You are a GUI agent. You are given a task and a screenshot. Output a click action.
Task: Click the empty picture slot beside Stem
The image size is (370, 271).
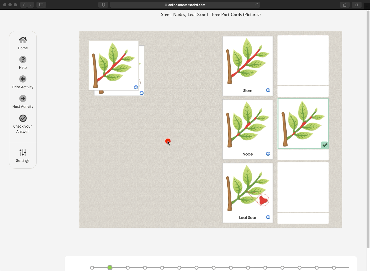point(303,60)
